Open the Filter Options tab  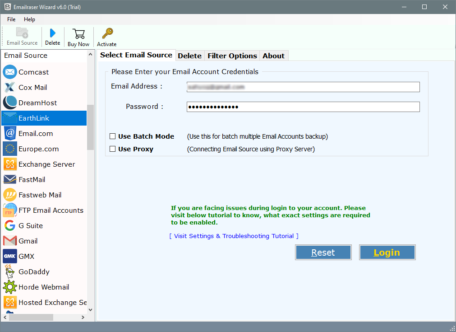[232, 56]
